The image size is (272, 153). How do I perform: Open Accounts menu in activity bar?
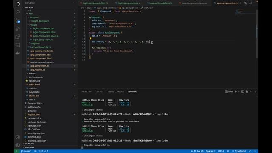pos(17,137)
